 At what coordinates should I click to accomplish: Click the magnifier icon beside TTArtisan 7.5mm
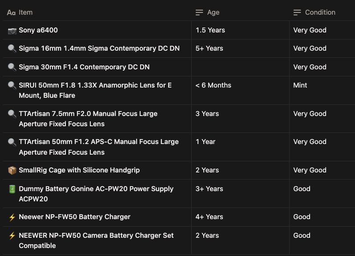pyautogui.click(x=12, y=114)
